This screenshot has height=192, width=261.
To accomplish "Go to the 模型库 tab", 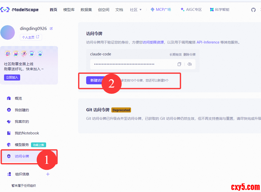I will pyautogui.click(x=69, y=10).
